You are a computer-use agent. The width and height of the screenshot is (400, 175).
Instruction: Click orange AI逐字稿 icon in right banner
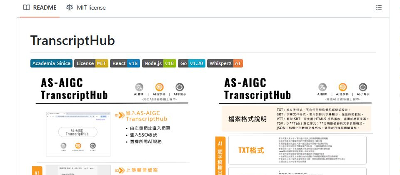point(342,87)
